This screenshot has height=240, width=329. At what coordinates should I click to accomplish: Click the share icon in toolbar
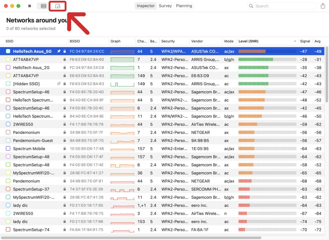pyautogui.click(x=323, y=6)
